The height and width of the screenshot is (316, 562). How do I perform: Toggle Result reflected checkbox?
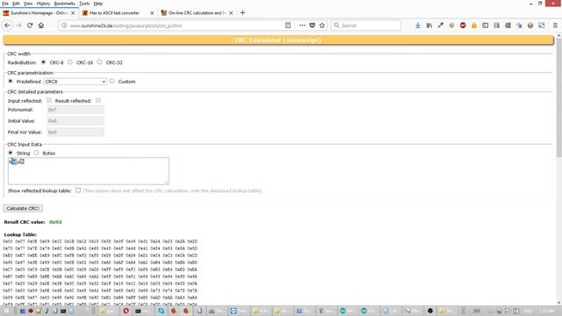tap(98, 100)
